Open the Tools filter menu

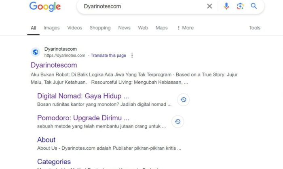(x=255, y=28)
